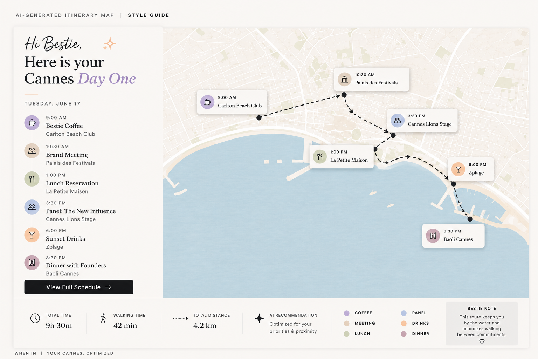Click the walking person icon beside Walking Time
The image size is (538, 359).
click(x=103, y=318)
